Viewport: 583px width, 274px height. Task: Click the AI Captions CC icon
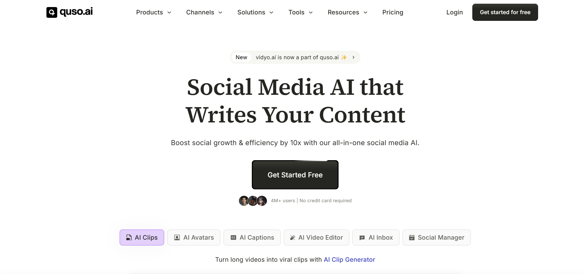pos(233,237)
